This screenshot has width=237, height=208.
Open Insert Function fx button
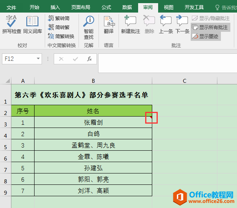(x=89, y=59)
